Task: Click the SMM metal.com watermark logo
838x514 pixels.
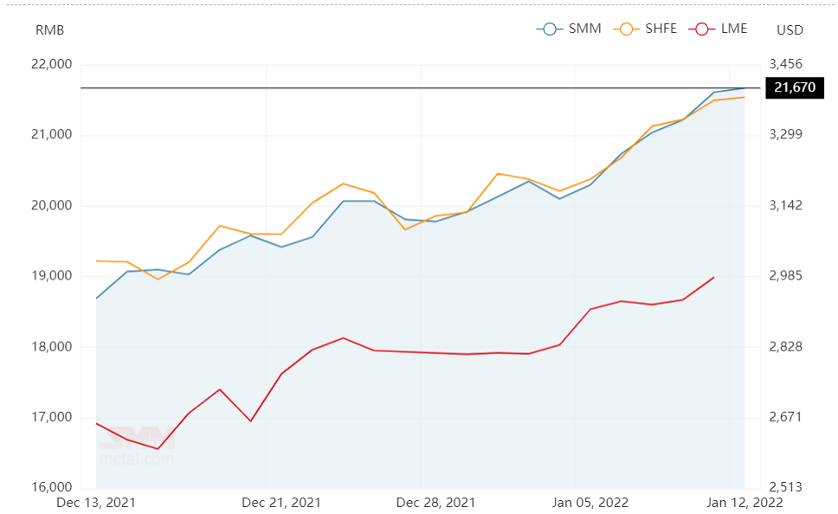Action: click(x=137, y=447)
